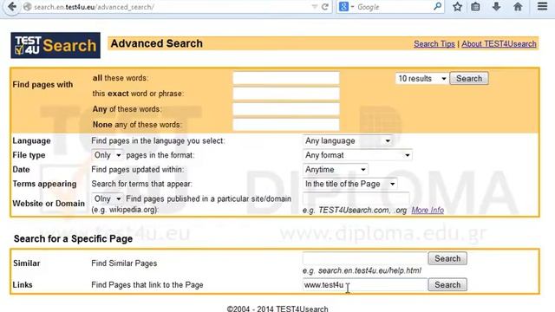Click the 'exact word or phrase' field
This screenshot has width=555, height=312.
pyautogui.click(x=286, y=94)
